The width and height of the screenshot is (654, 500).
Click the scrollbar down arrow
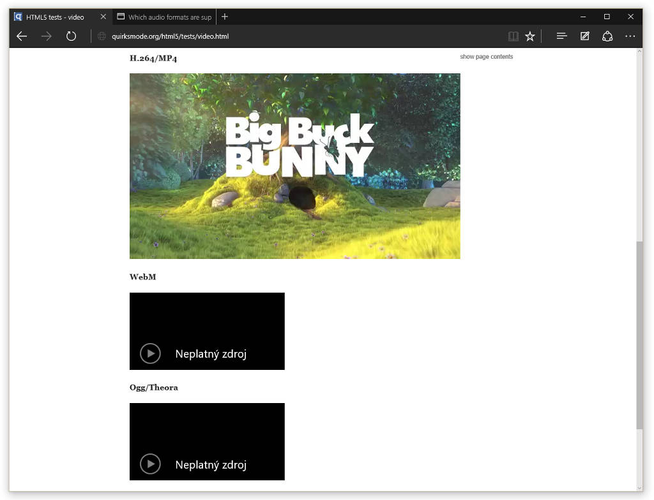point(639,488)
